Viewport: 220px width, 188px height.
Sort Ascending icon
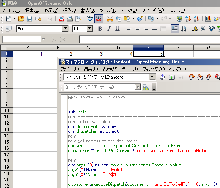188,19
